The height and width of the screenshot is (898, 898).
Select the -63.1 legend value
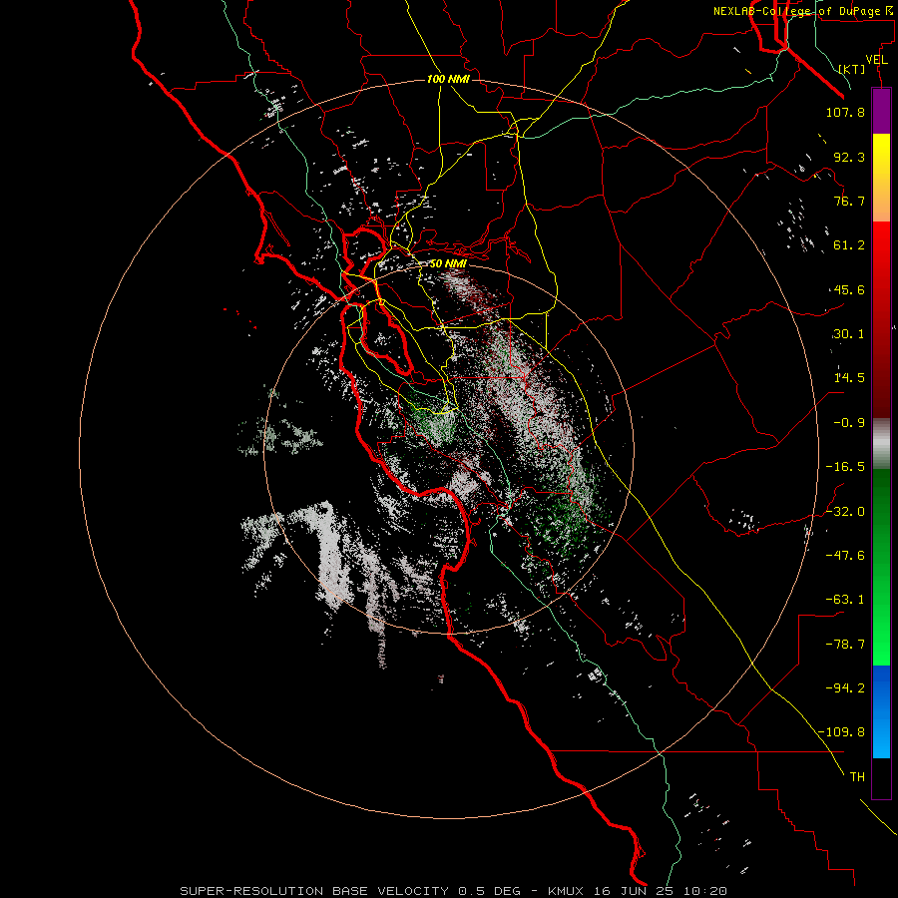(845, 600)
